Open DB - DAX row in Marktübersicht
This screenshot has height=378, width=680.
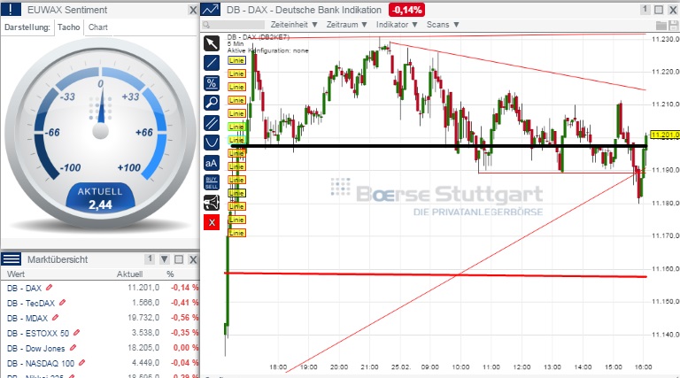(100, 288)
